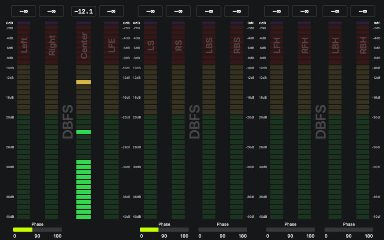Click the Right channel peak readout box
Screen dimensions: 384x240
51,11
